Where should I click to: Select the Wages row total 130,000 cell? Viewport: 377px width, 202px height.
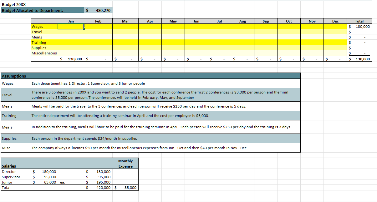pyautogui.click(x=359, y=27)
